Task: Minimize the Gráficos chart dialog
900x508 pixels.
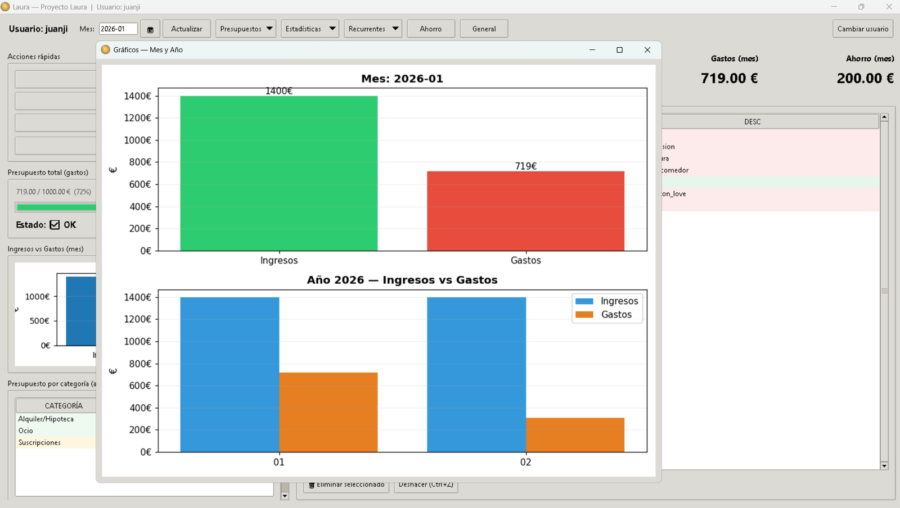Action: pyautogui.click(x=592, y=50)
